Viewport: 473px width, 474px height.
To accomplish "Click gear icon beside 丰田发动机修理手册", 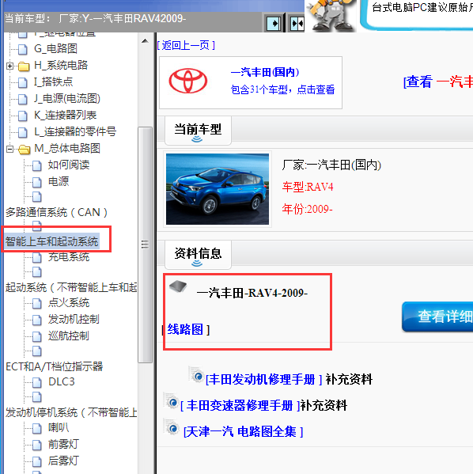I will click(196, 374).
